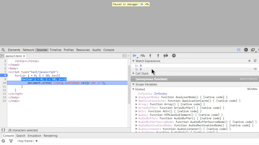Set a breakpoint on line 10
Viewport: 259px width, 145px height.
pyautogui.click(x=4, y=83)
